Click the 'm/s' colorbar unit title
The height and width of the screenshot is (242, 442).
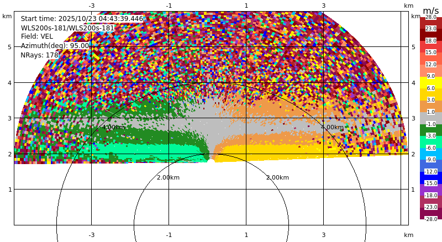[x=431, y=10]
